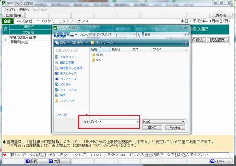Image resolution: width=236 pixels, height=166 pixels.
Task: Sort by the 撮影日 column header
Action: click(120, 49)
